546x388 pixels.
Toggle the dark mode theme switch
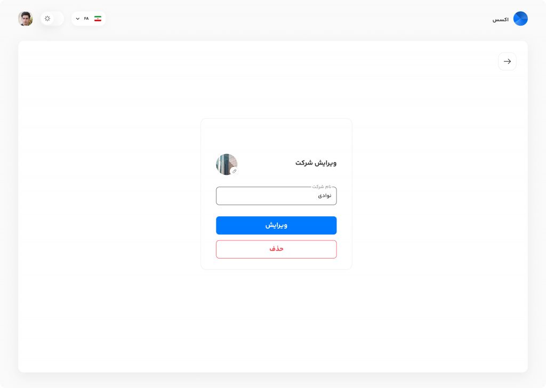(x=52, y=19)
